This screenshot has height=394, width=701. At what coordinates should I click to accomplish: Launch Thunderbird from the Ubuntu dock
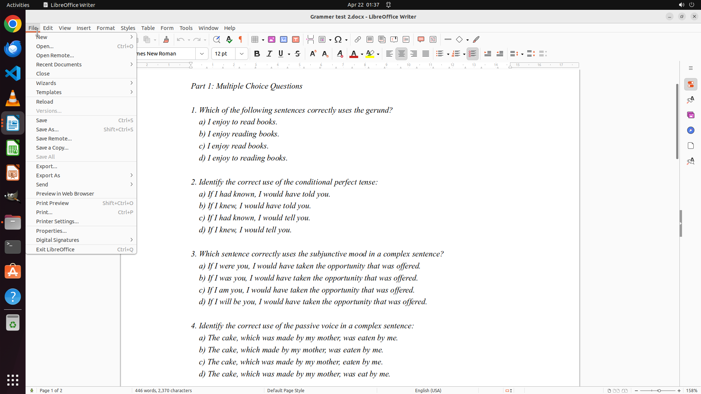click(x=13, y=49)
